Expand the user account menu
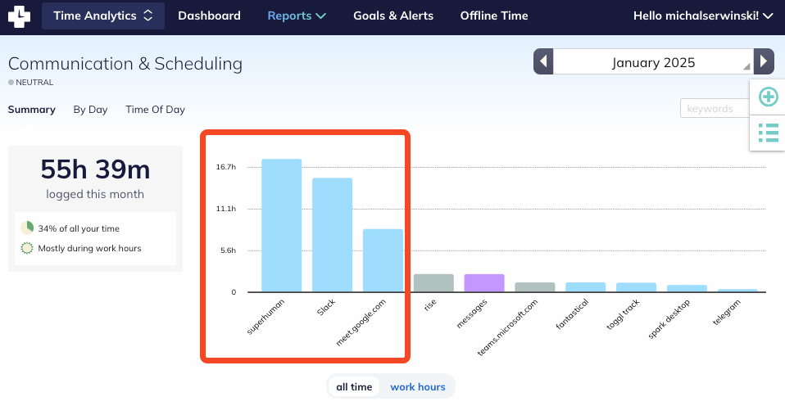The height and width of the screenshot is (415, 785). tap(703, 16)
